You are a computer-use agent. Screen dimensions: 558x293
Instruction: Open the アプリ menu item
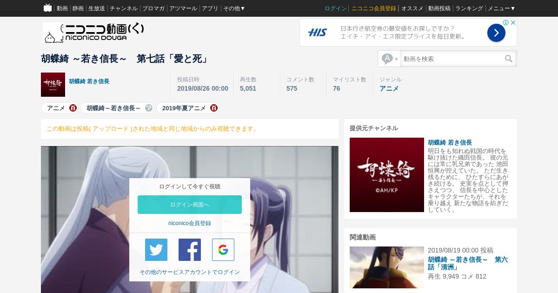click(210, 8)
